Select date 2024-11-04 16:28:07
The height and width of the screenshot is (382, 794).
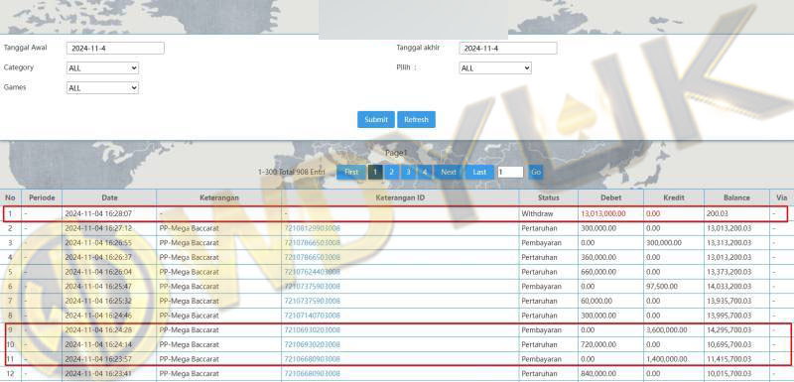(98, 214)
